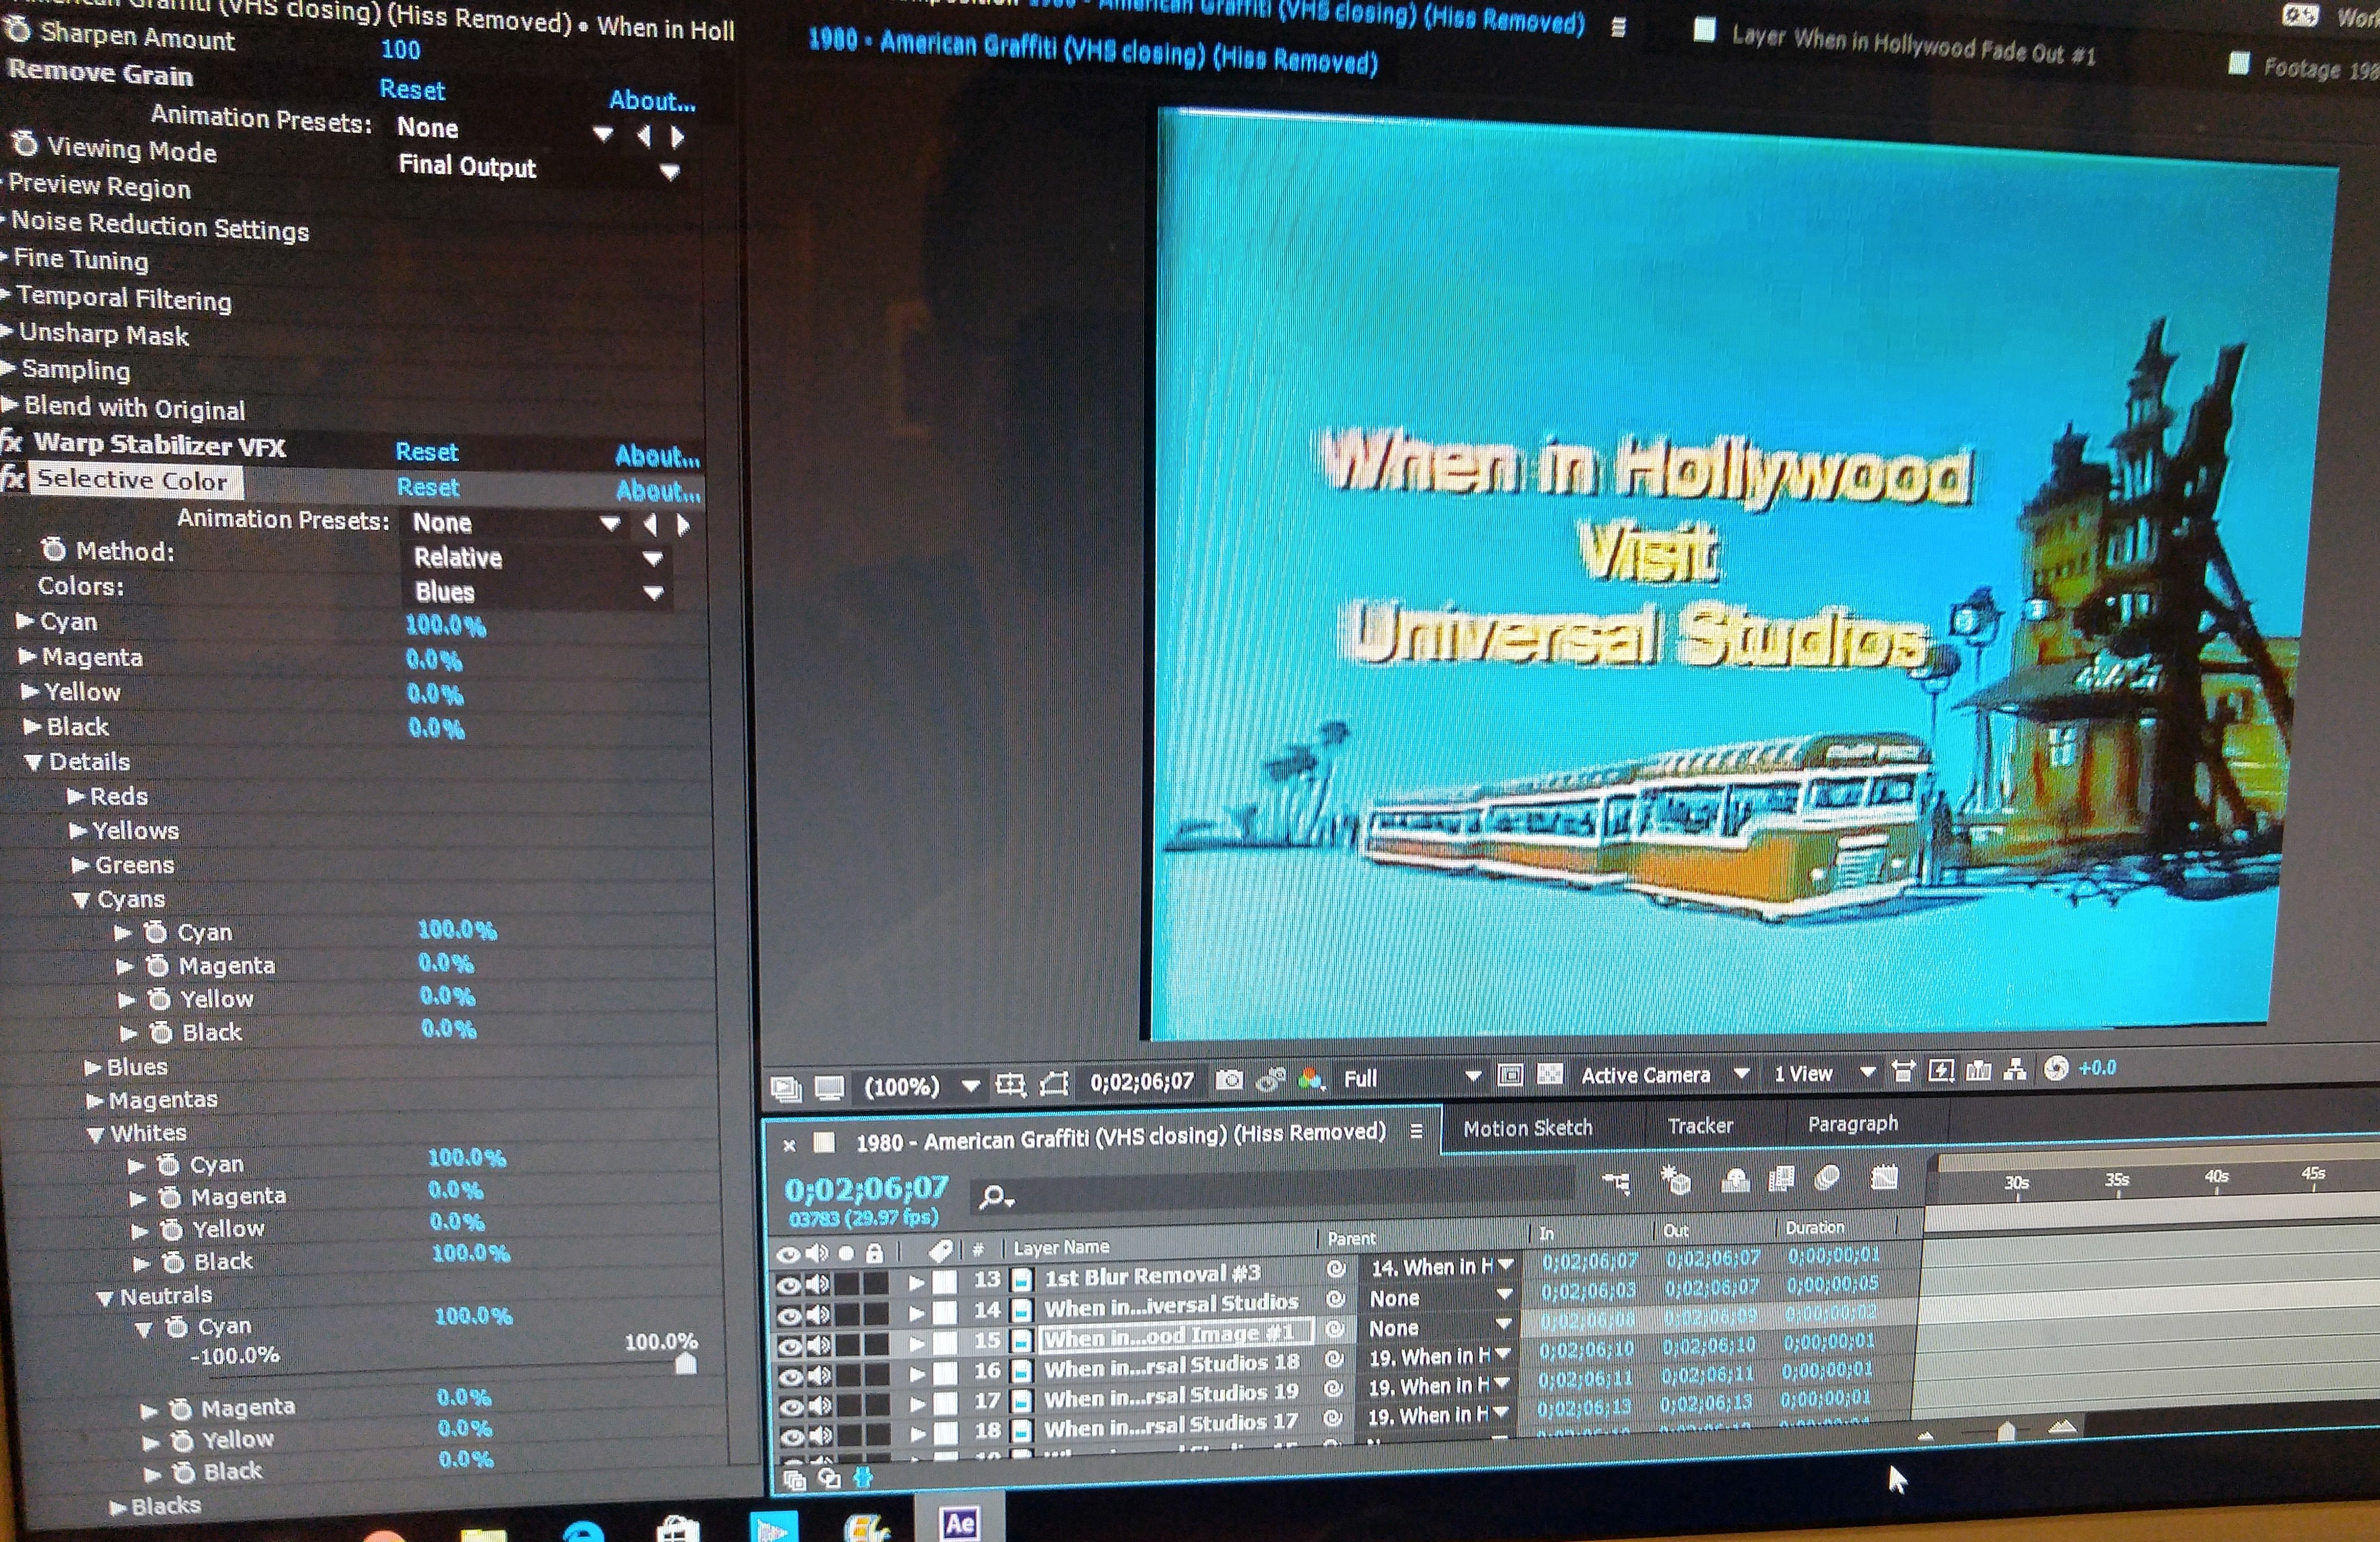This screenshot has width=2380, height=1542.
Task: Switch to the Paragraph tab
Action: 1852,1123
